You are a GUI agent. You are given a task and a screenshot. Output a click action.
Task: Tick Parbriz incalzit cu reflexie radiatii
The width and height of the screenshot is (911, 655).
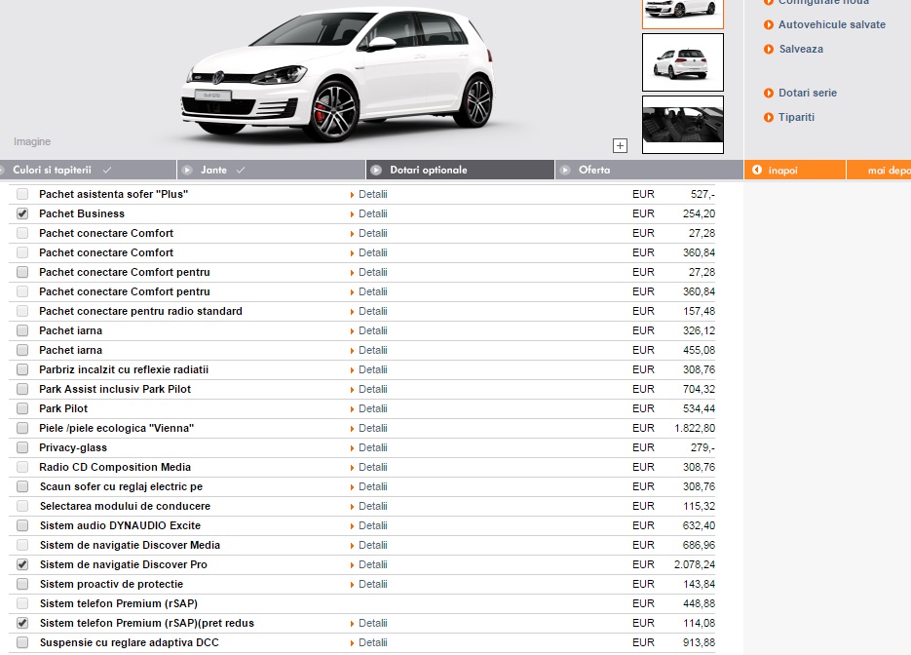tap(22, 369)
